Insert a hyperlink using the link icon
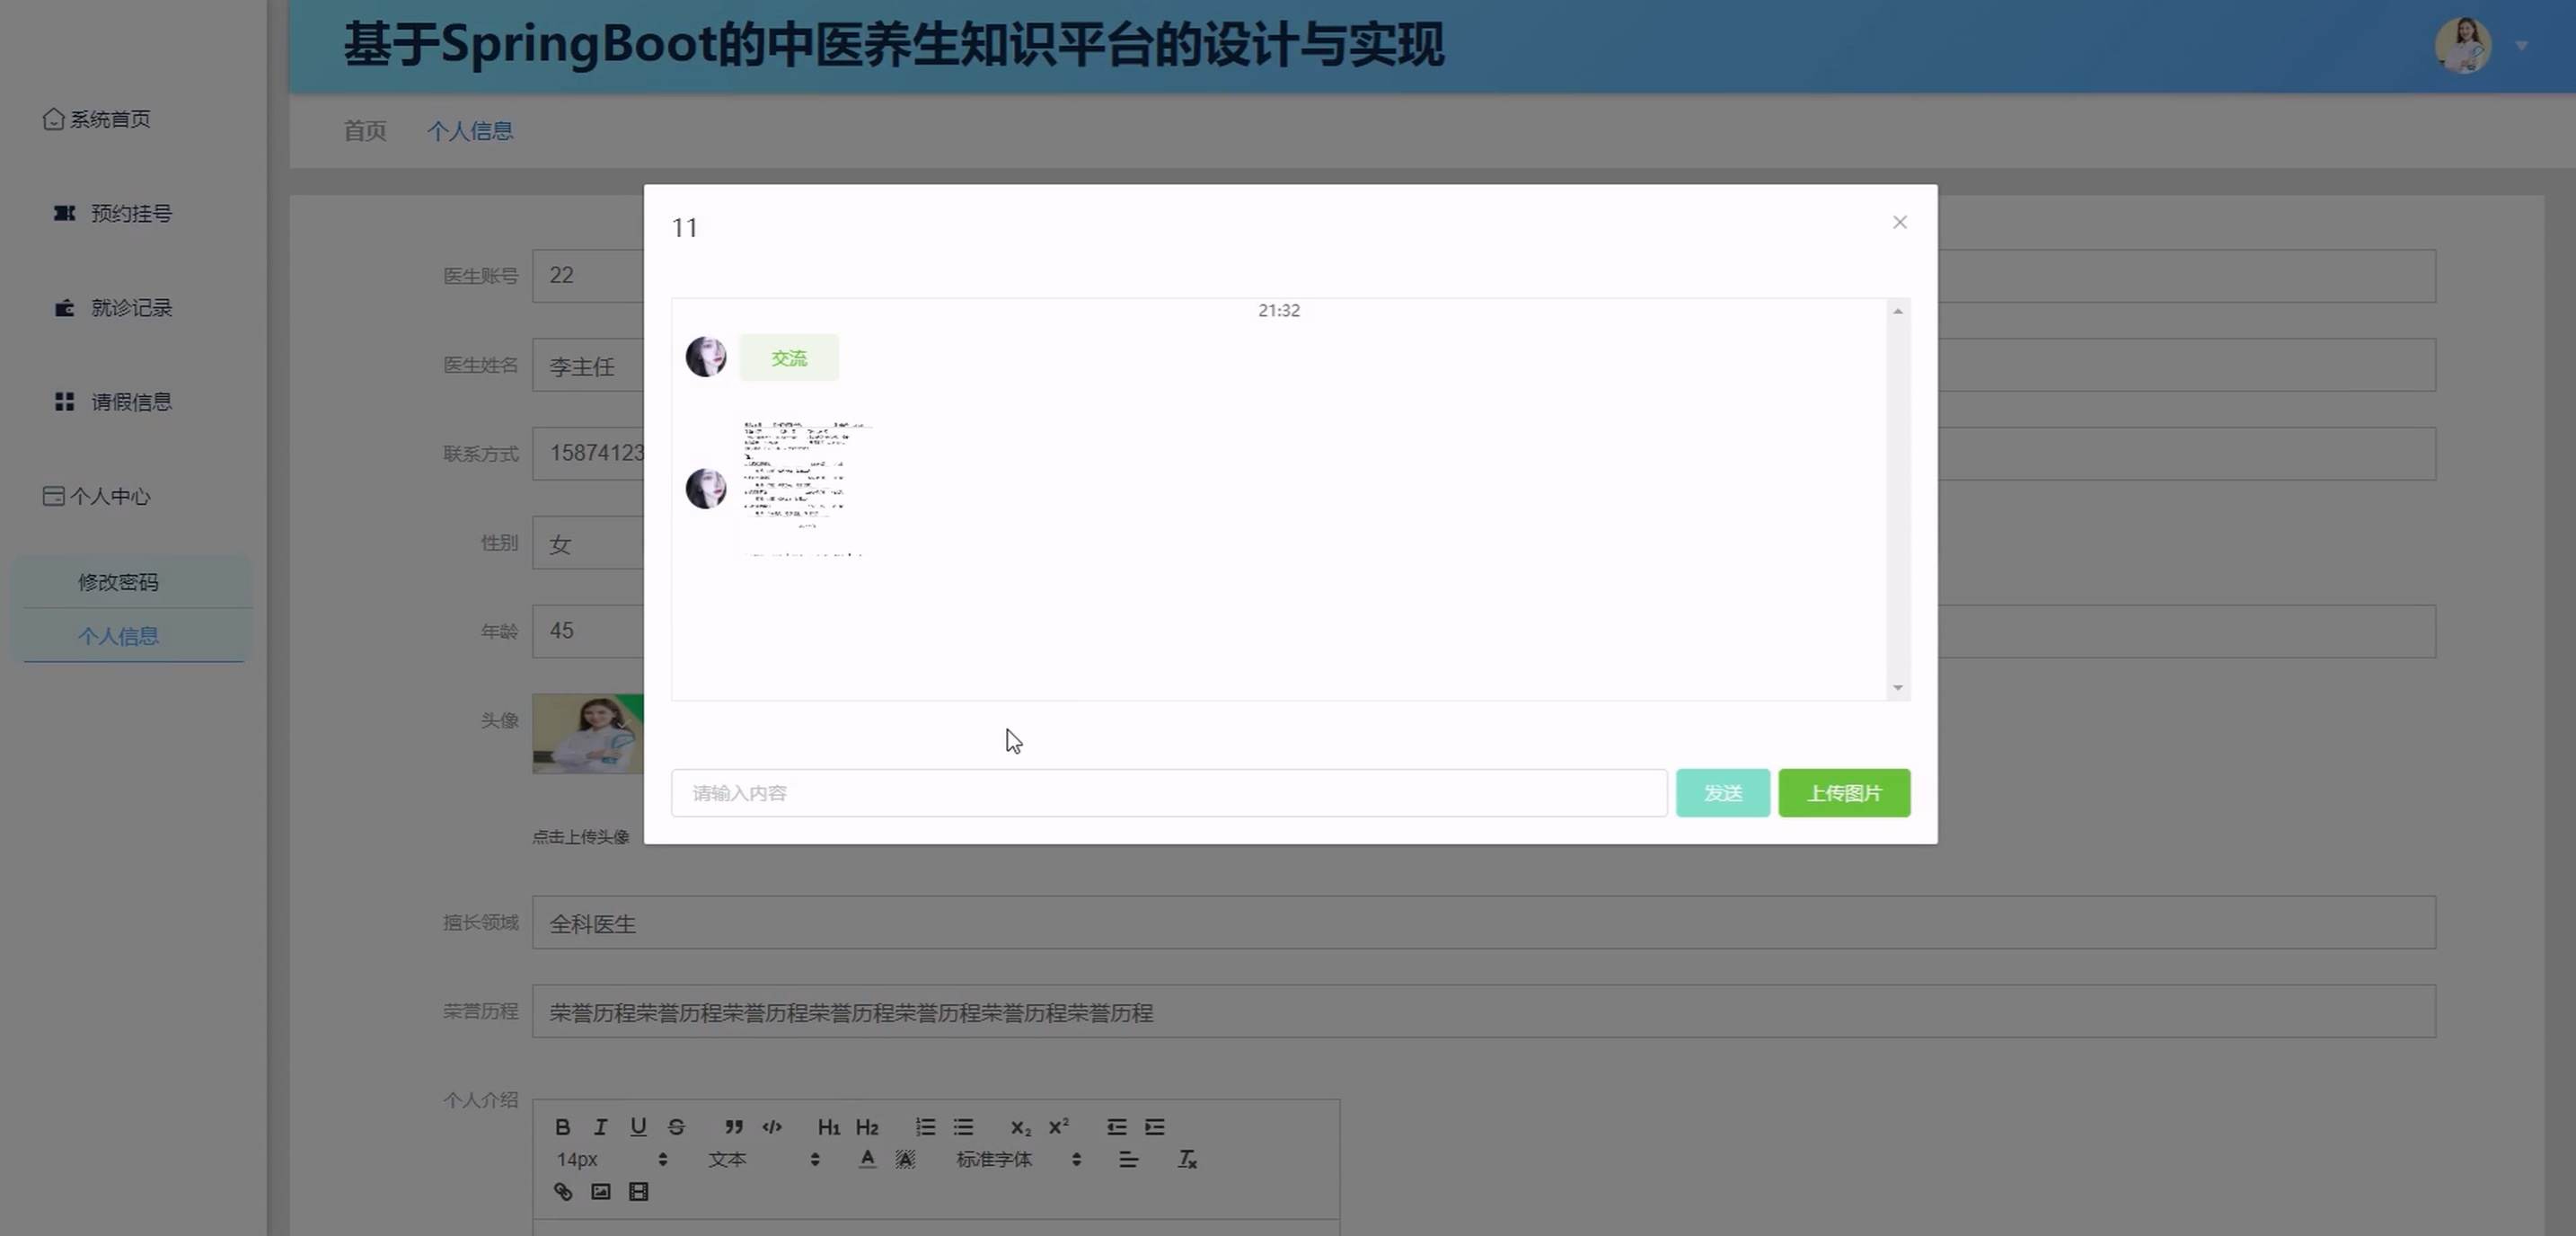 (x=563, y=1191)
